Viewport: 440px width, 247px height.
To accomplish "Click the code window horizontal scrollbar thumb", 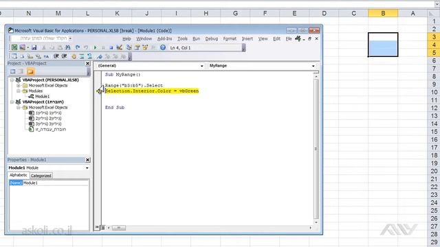I will [119, 228].
